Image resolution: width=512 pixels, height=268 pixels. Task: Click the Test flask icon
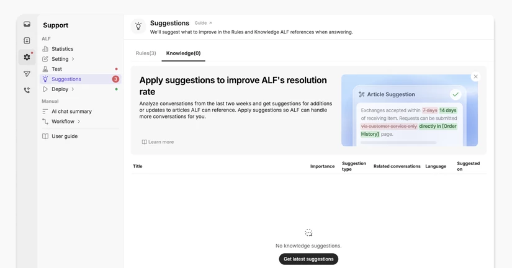tap(45, 69)
